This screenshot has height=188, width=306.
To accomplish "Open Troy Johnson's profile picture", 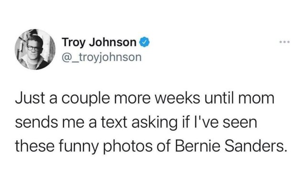I will [35, 49].
